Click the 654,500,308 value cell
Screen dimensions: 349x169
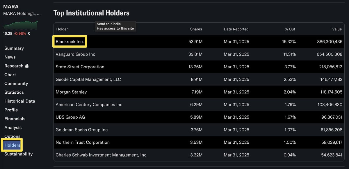(x=330, y=54)
